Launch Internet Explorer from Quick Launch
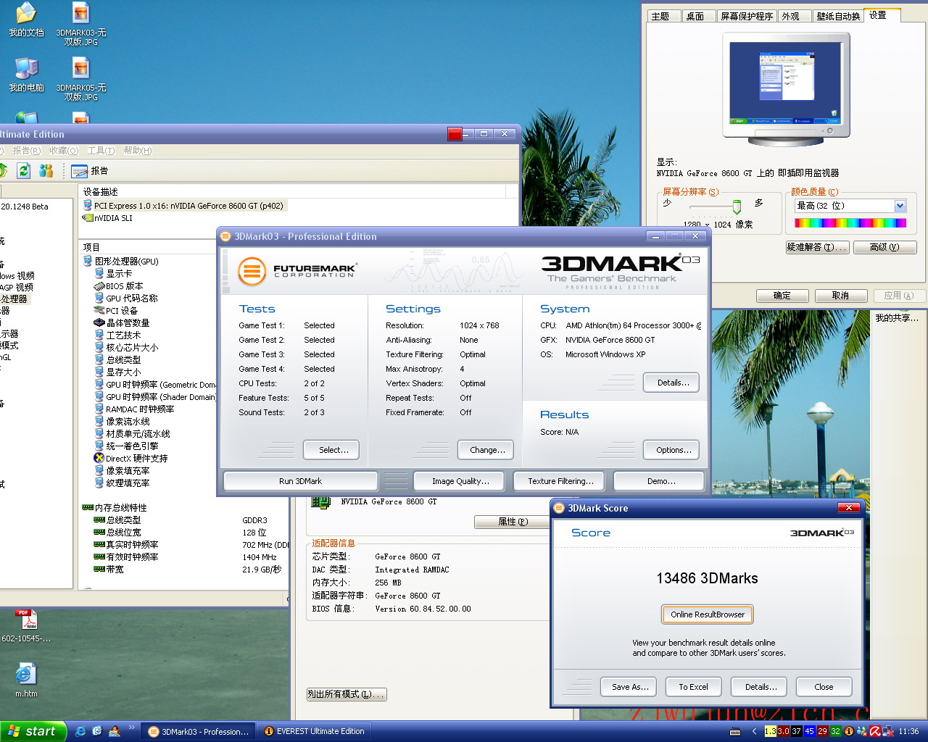Screen dimensions: 928x742 click(80, 731)
